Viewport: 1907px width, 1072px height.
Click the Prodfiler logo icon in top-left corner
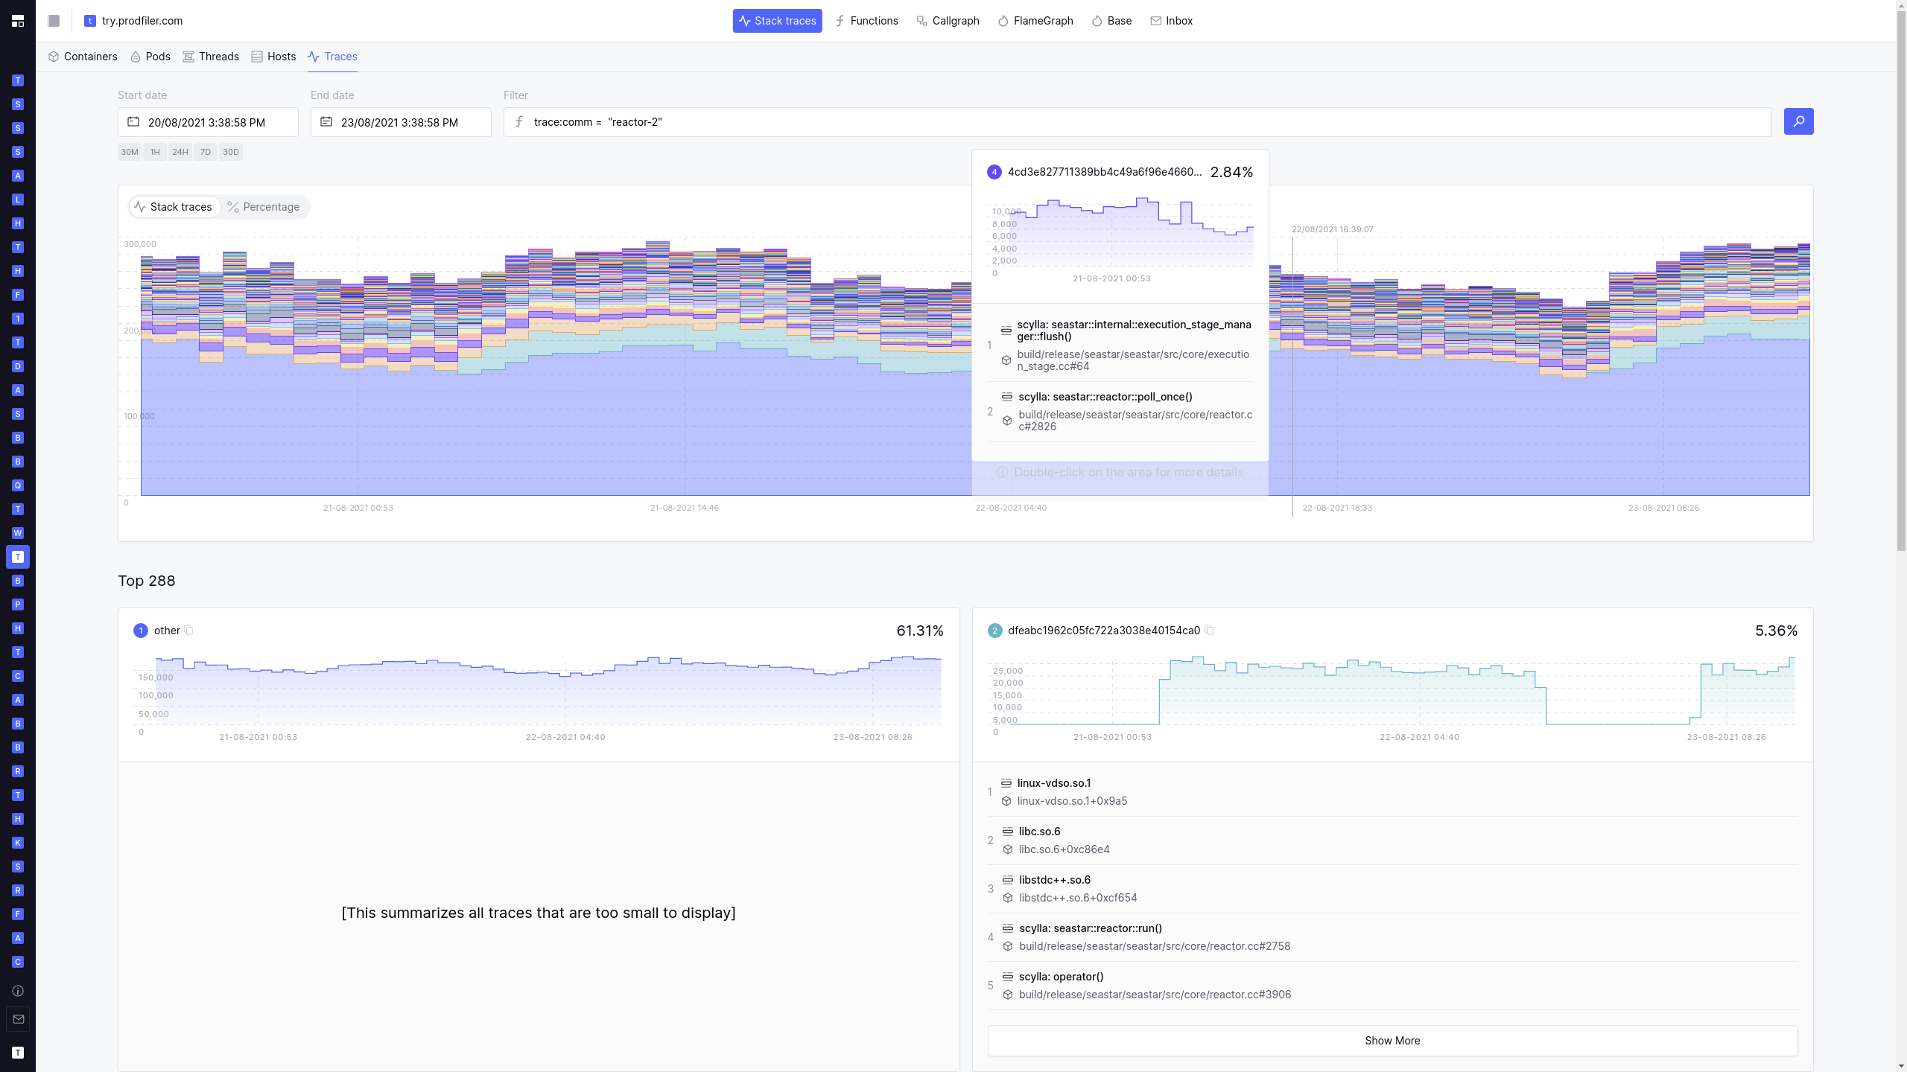click(18, 21)
